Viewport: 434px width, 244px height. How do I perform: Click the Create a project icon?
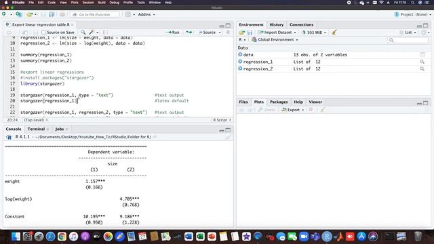click(18, 14)
